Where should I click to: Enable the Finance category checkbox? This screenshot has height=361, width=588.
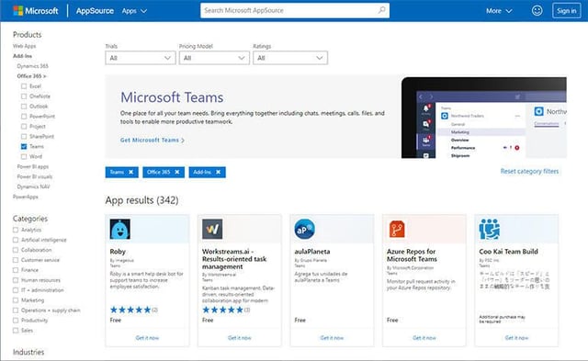coord(16,270)
